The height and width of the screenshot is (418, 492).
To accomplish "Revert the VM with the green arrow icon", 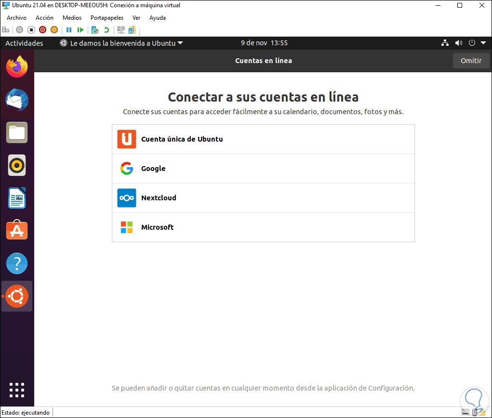I will [x=106, y=30].
